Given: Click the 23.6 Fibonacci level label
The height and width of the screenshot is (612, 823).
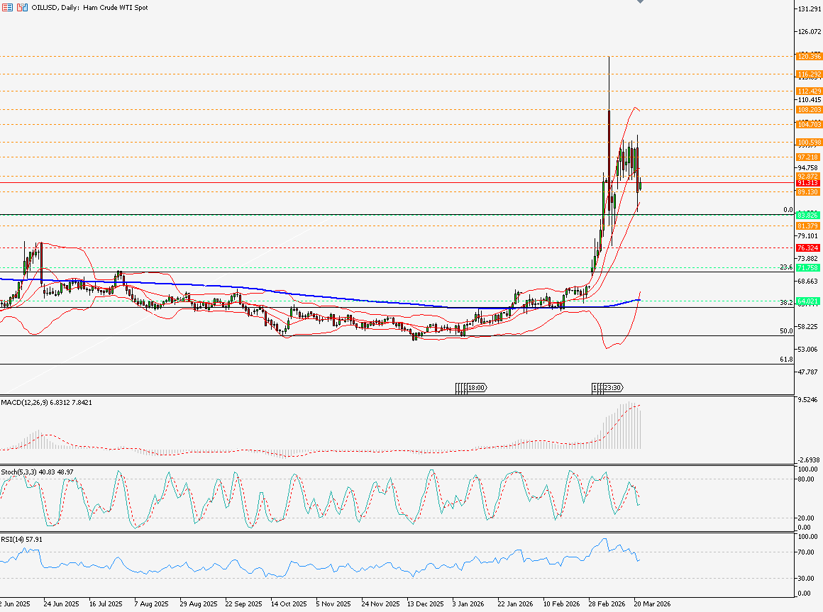Looking at the screenshot, I should 785,267.
